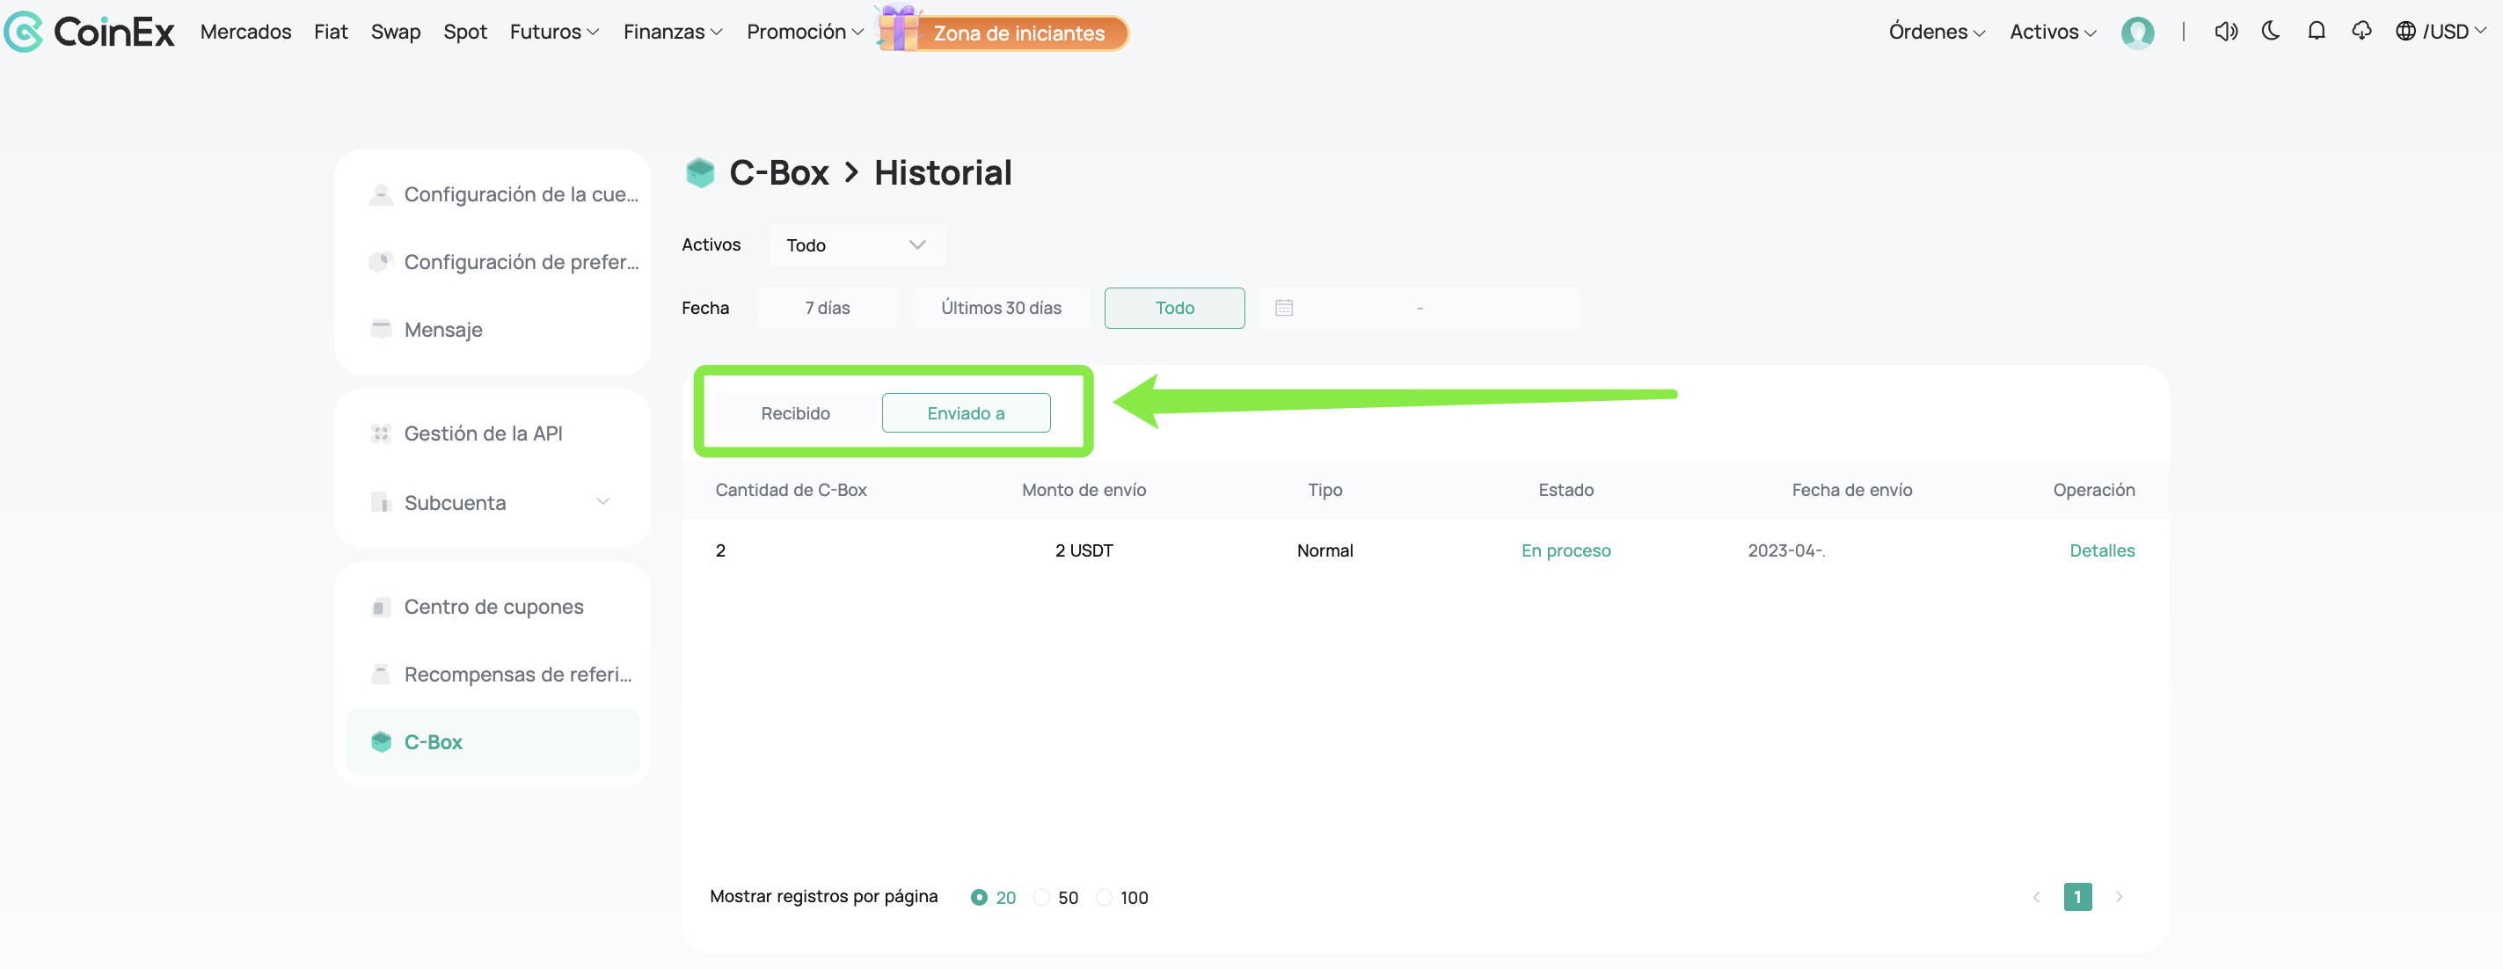Screen dimensions: 2503x969
Task: Open the Mensaje sidebar item
Action: click(x=493, y=330)
